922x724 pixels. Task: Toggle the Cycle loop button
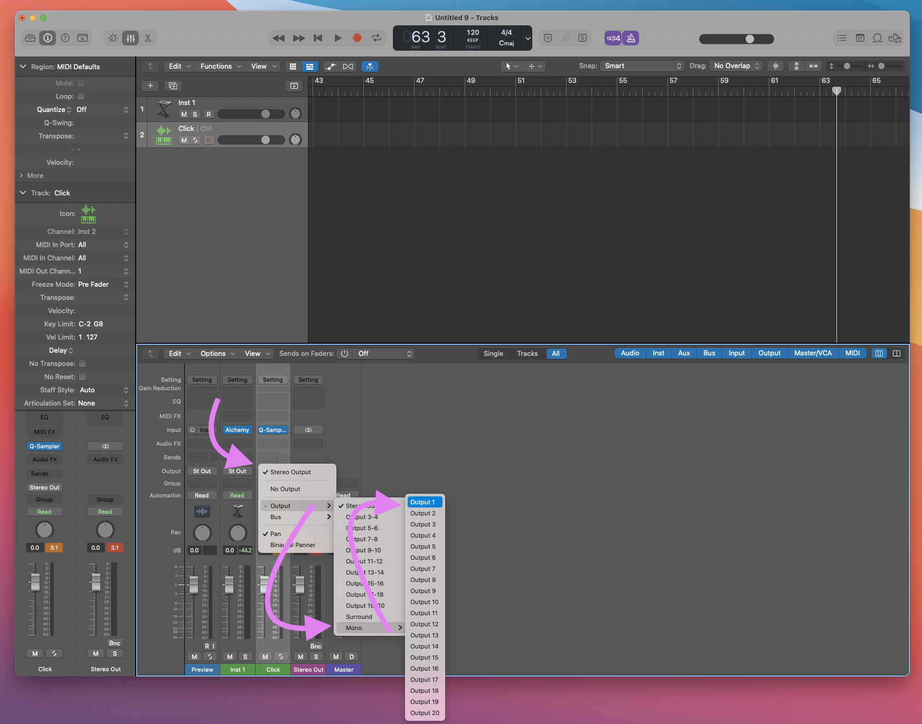tap(376, 38)
